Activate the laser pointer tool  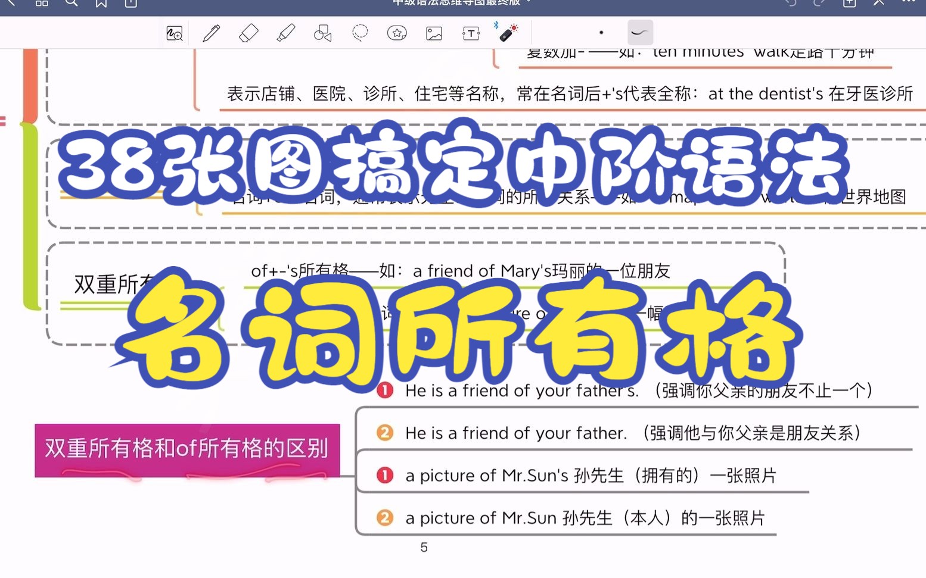[x=507, y=32]
